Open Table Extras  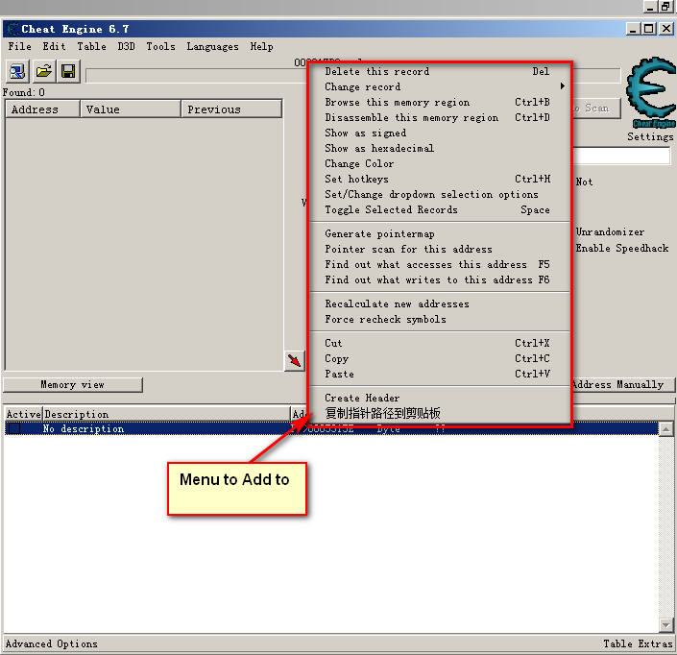click(639, 643)
